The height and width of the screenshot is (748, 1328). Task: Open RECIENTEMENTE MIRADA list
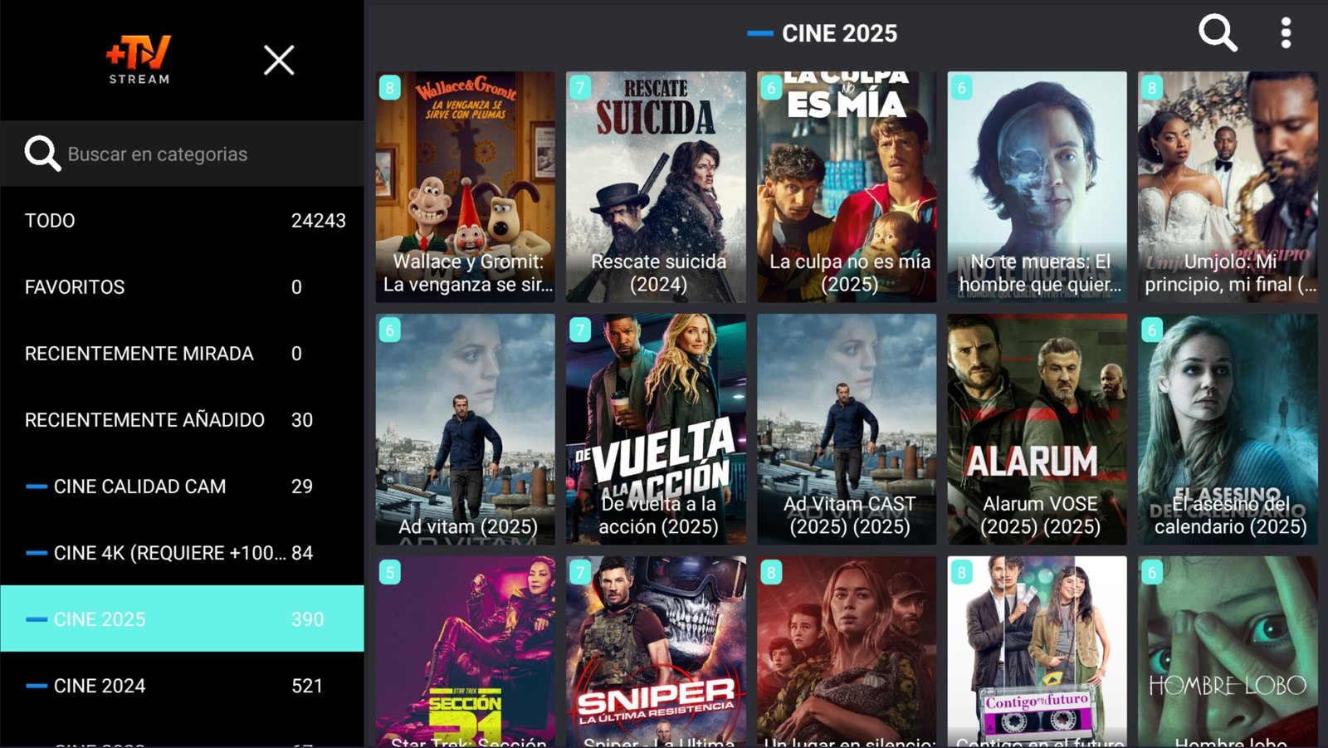182,353
